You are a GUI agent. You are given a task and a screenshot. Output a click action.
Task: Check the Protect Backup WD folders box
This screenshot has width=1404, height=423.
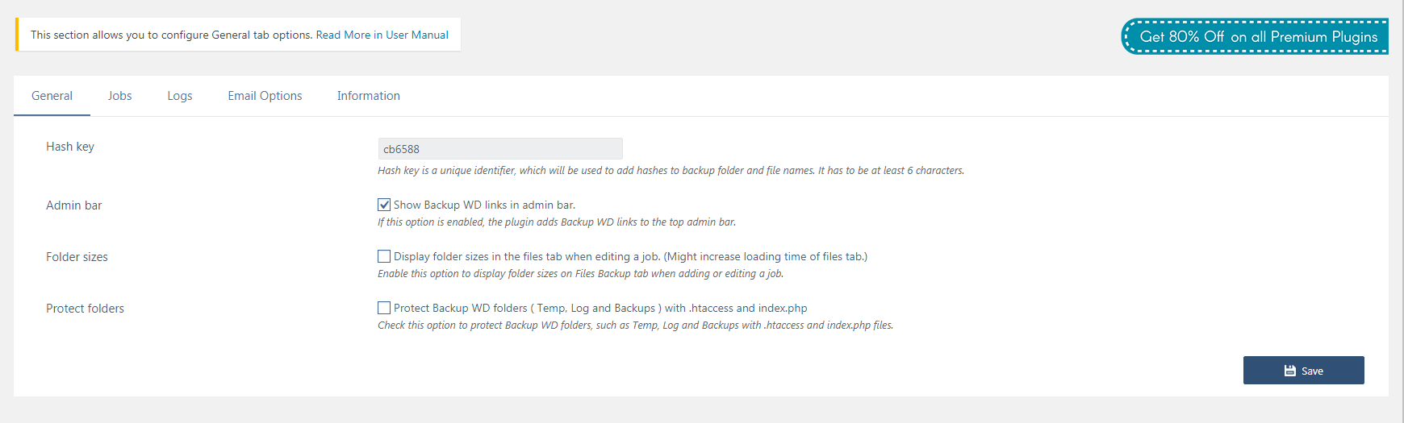(384, 308)
